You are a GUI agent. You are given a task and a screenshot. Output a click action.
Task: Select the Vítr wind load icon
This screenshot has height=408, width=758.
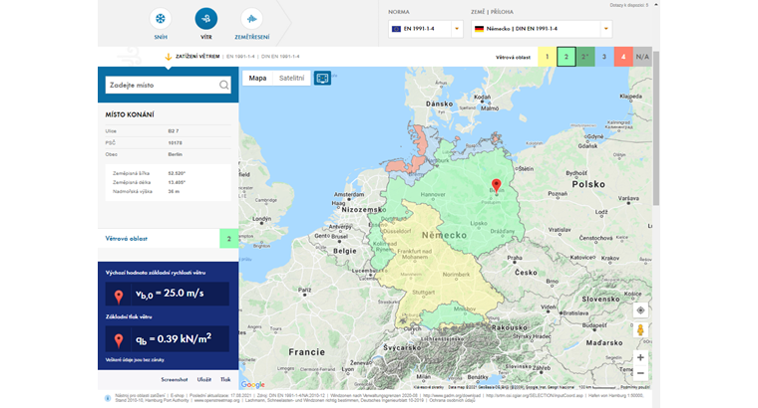[x=205, y=19]
